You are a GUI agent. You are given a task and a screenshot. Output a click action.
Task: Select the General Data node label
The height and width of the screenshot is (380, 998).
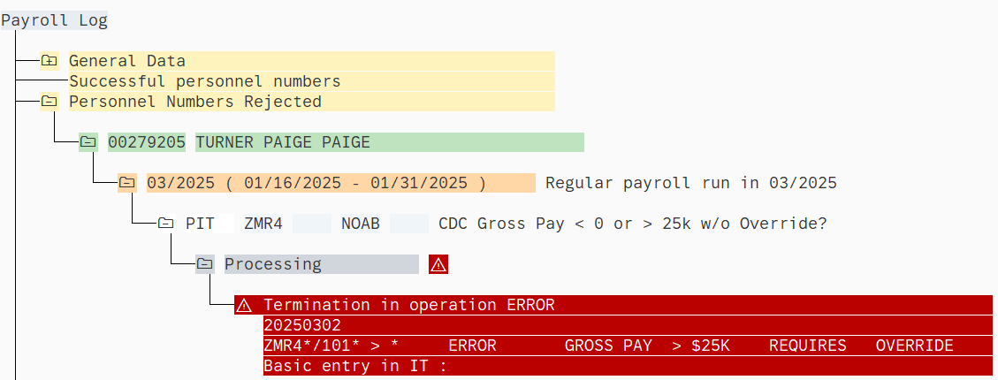click(127, 61)
